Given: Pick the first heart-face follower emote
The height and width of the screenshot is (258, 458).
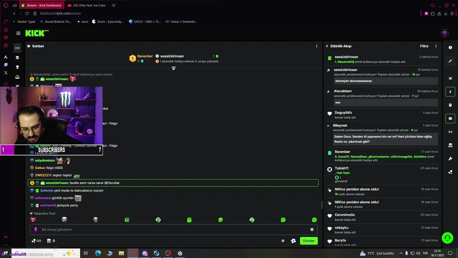Looking at the screenshot, I should (x=33, y=220).
